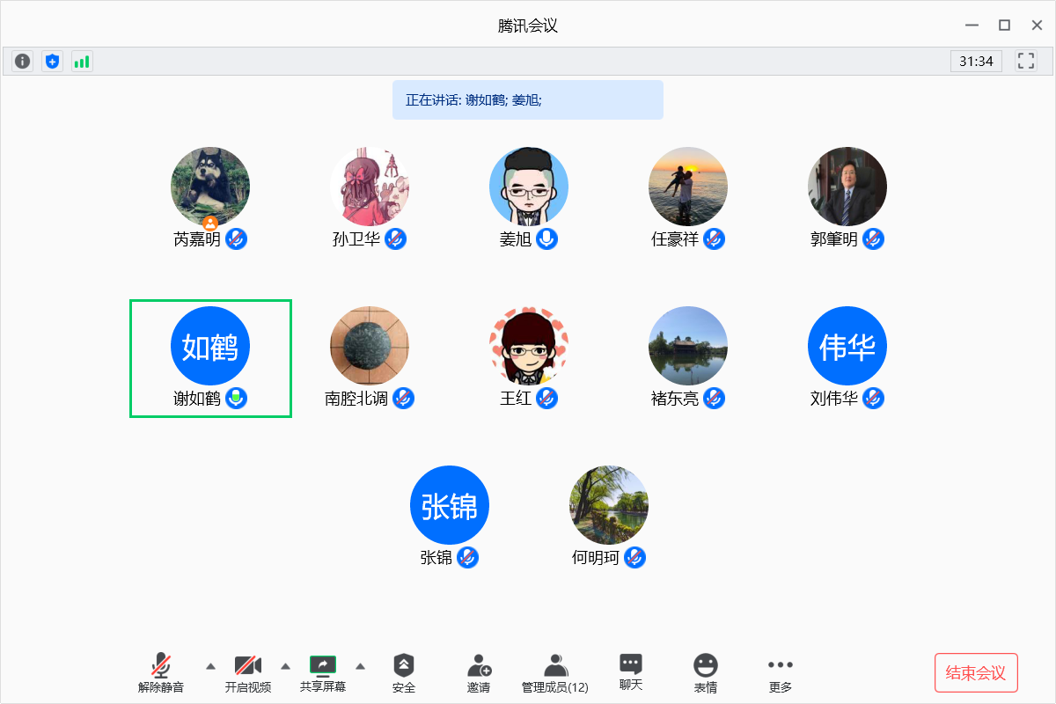This screenshot has height=704, width=1056.
Task: Click the 31:34 meeting timer
Action: point(976,61)
